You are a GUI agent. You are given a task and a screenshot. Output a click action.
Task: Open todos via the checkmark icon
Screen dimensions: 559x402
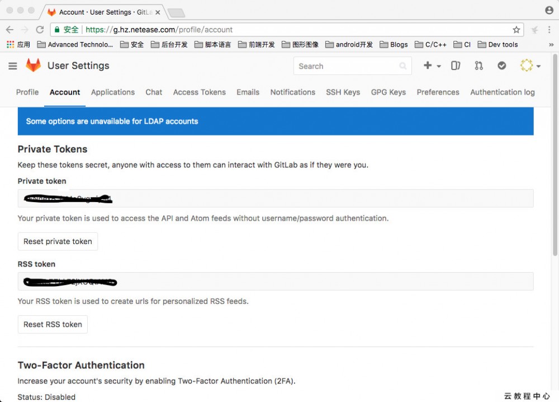point(501,66)
